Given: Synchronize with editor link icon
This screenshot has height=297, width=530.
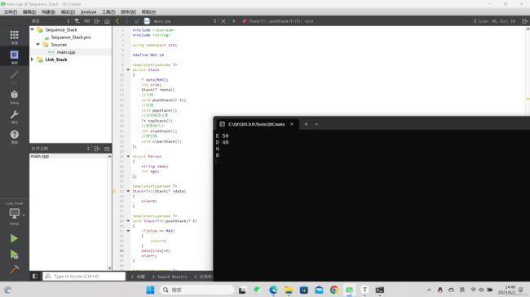Looking at the screenshot, I should coord(87,21).
